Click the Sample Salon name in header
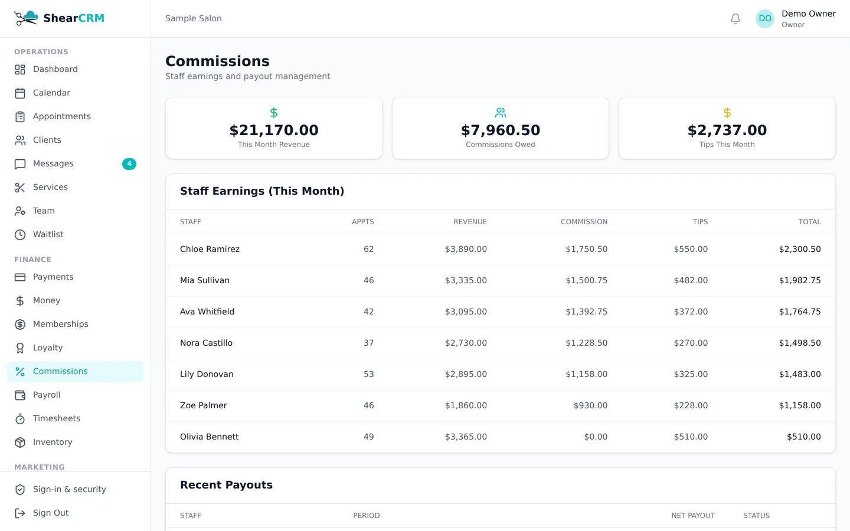850x531 pixels. pyautogui.click(x=194, y=18)
